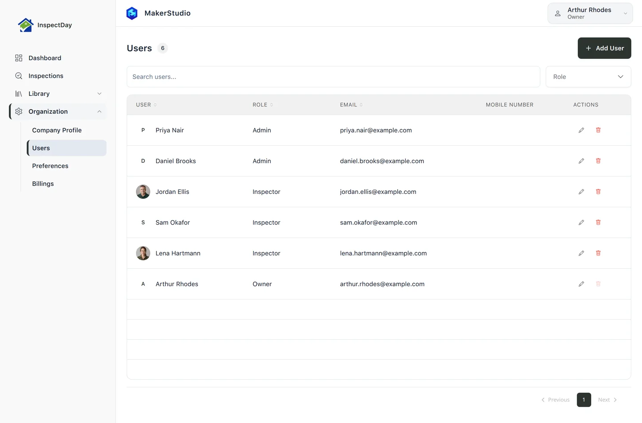This screenshot has height=423, width=642.
Task: Click the email arthur.rhodes@example.com
Action: click(382, 284)
